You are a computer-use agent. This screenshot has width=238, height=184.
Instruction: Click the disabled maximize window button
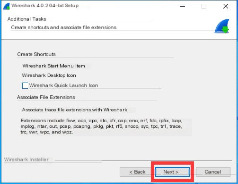[x=204, y=6]
